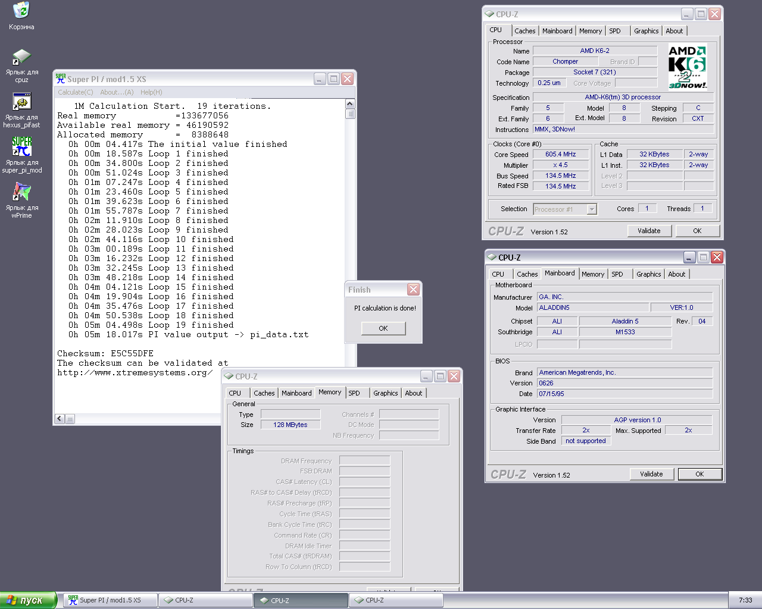Click the memory Size value 128 MBytes
This screenshot has height=609, width=762.
point(291,425)
